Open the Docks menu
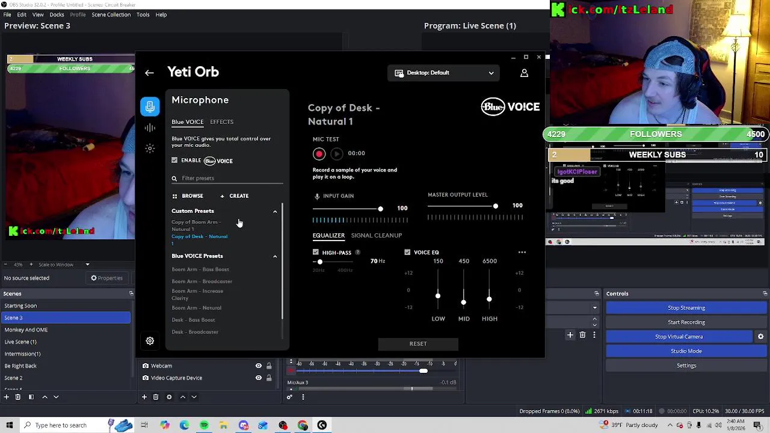 pyautogui.click(x=57, y=14)
